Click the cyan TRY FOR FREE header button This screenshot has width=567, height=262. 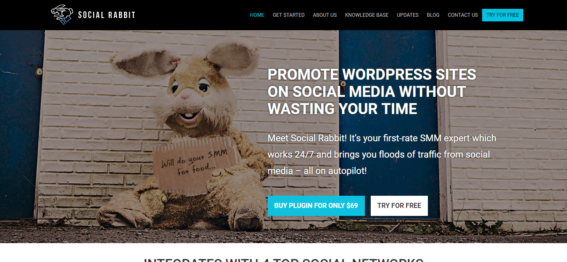point(503,15)
